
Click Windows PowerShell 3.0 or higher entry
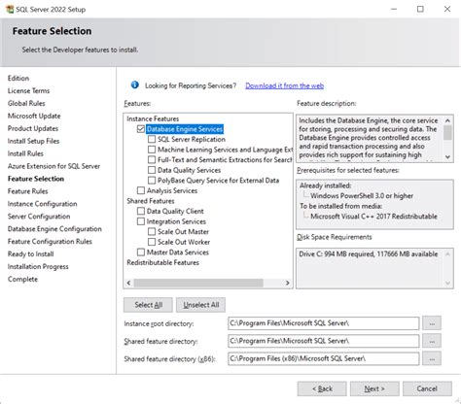(362, 196)
